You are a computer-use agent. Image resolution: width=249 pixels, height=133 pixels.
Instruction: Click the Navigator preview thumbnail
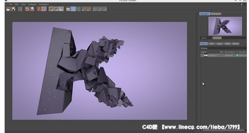(225, 26)
